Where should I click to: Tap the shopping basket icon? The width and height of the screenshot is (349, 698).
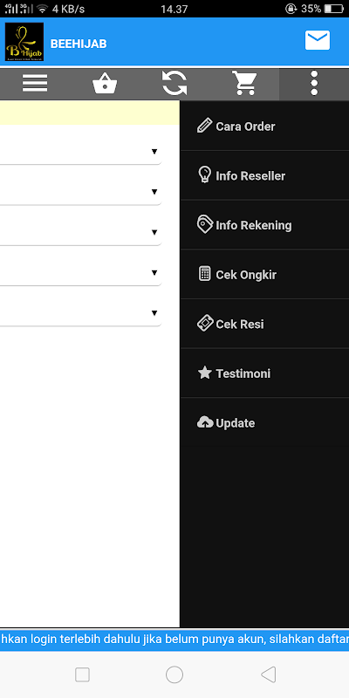pyautogui.click(x=105, y=84)
